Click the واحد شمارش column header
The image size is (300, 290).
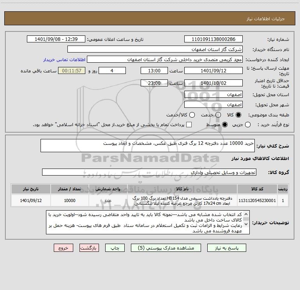pos(108,189)
